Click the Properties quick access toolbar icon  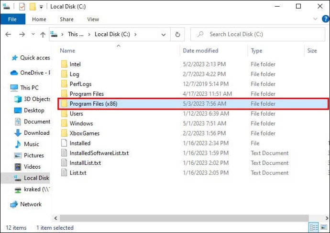[x=22, y=7]
